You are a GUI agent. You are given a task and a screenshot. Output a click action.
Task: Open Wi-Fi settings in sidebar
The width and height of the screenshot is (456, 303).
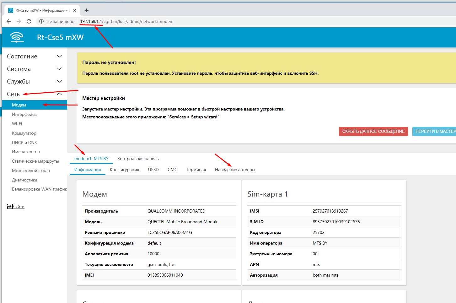point(17,124)
